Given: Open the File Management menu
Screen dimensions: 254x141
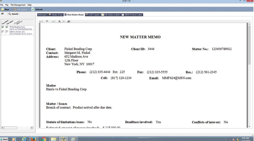Looking at the screenshot, I should pos(18,5).
